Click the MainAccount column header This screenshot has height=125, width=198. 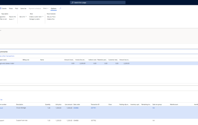coord(174,104)
